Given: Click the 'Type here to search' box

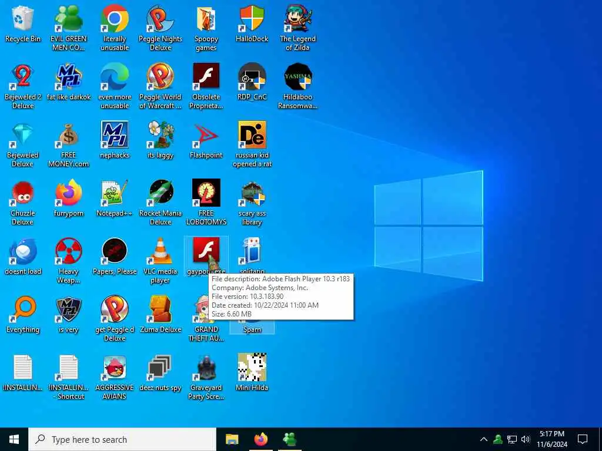Looking at the screenshot, I should pyautogui.click(x=122, y=439).
